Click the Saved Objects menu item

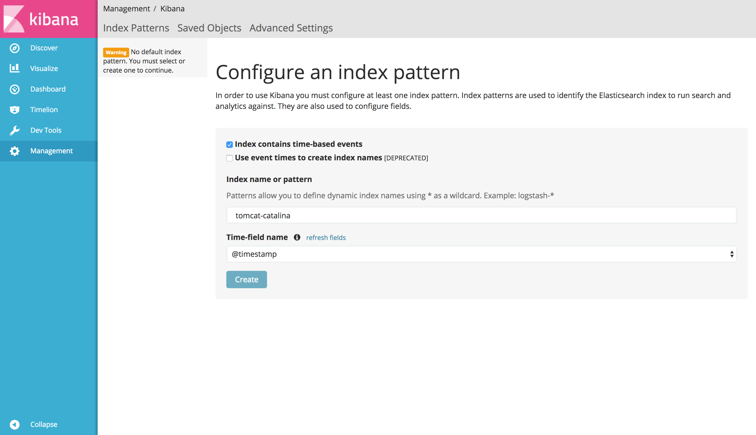click(208, 27)
